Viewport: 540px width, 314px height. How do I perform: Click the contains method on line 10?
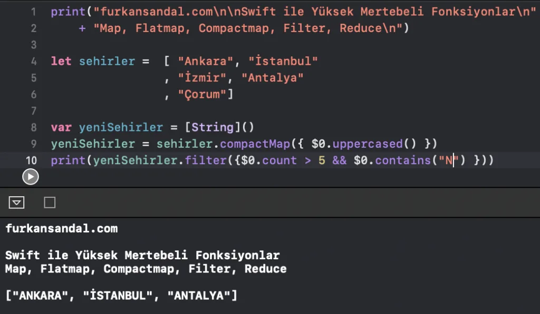pos(403,160)
